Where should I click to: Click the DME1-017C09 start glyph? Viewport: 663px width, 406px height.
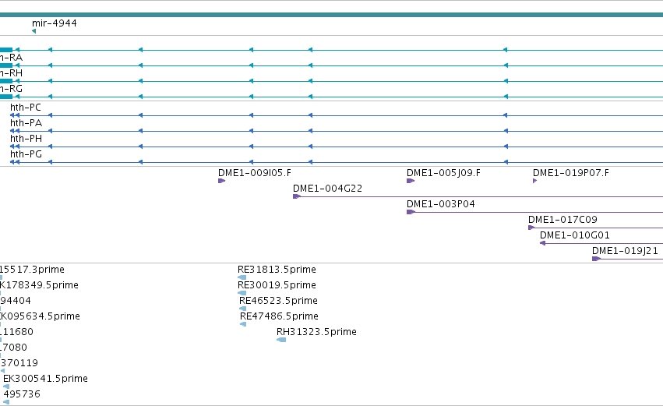tap(531, 228)
